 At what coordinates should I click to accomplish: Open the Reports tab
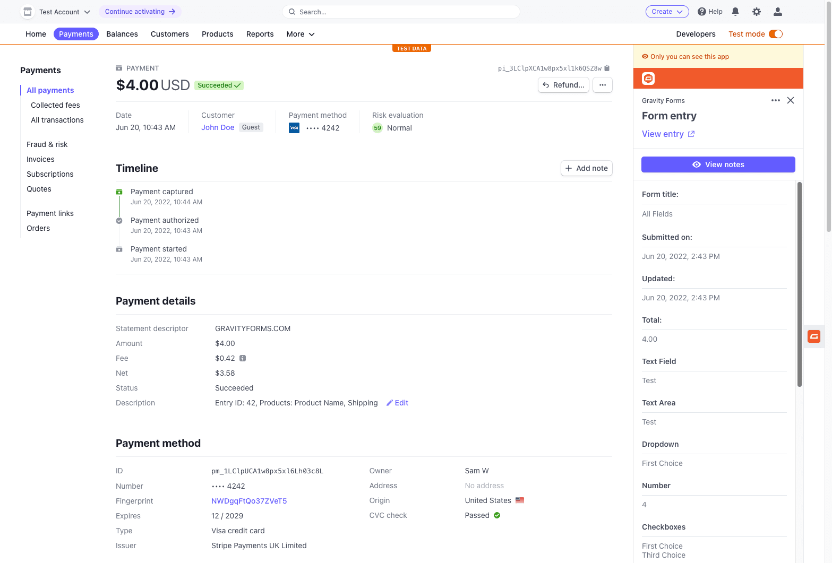tap(260, 34)
